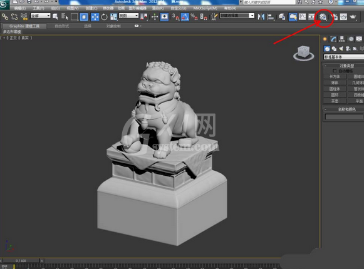Open the Select by Name list icon

click(x=65, y=17)
